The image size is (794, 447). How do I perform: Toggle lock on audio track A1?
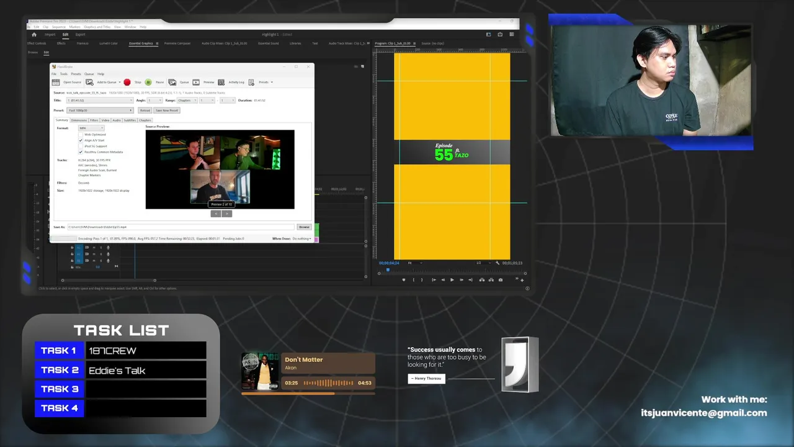pyautogui.click(x=72, y=248)
